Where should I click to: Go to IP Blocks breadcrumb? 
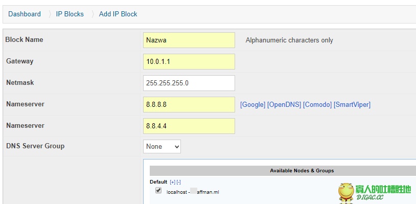[x=70, y=14]
